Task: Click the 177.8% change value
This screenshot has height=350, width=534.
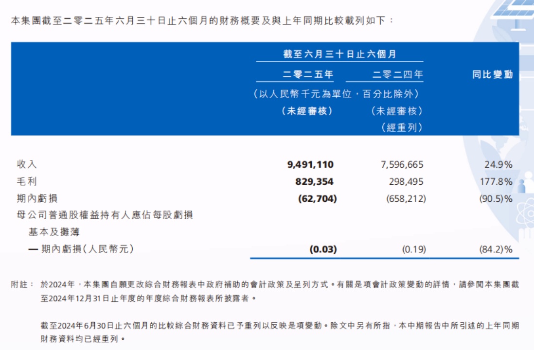Action: pyautogui.click(x=496, y=181)
